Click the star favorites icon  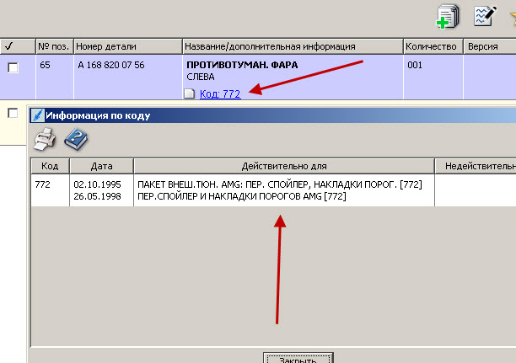point(511,16)
